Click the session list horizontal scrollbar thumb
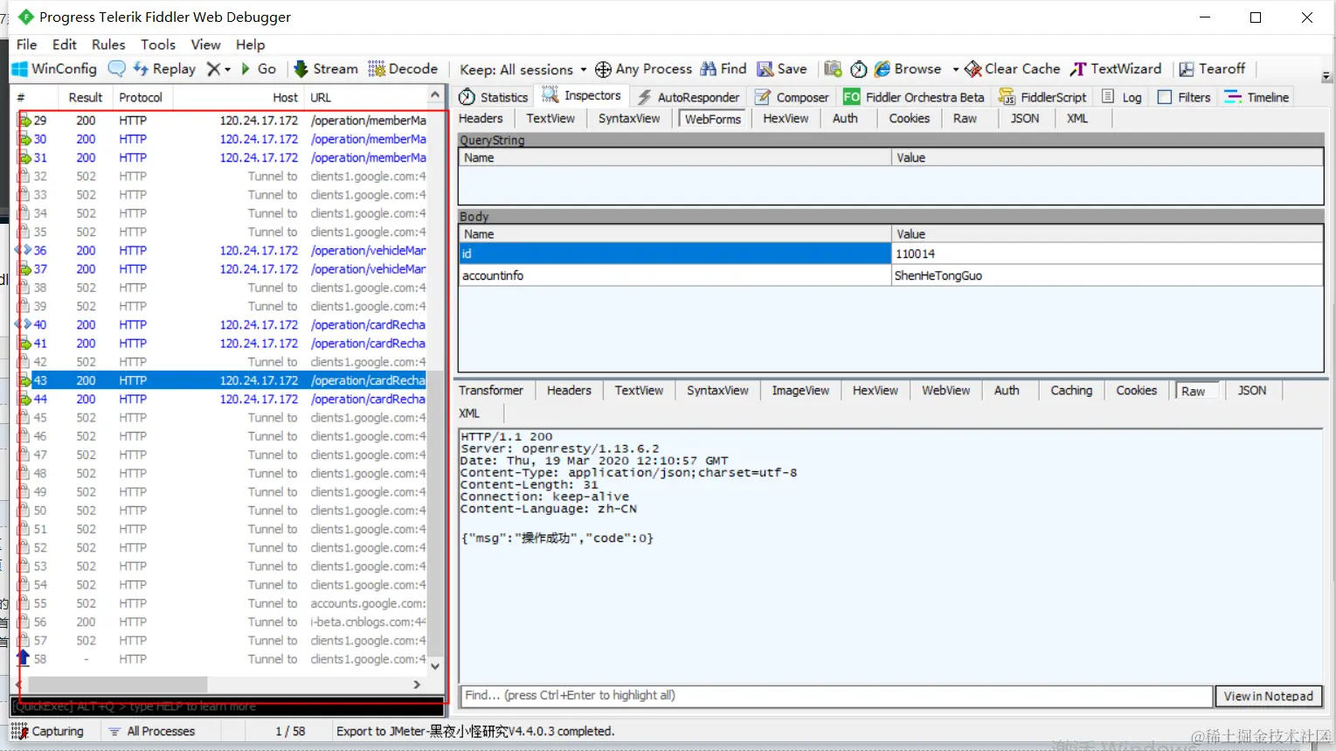This screenshot has width=1336, height=751. (x=118, y=685)
